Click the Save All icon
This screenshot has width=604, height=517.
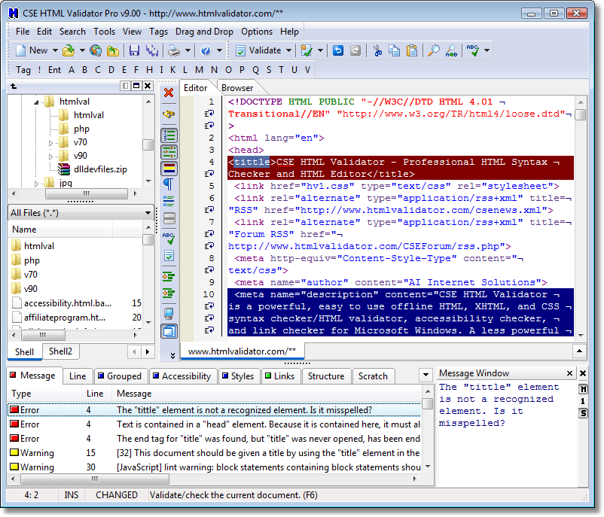(x=152, y=50)
